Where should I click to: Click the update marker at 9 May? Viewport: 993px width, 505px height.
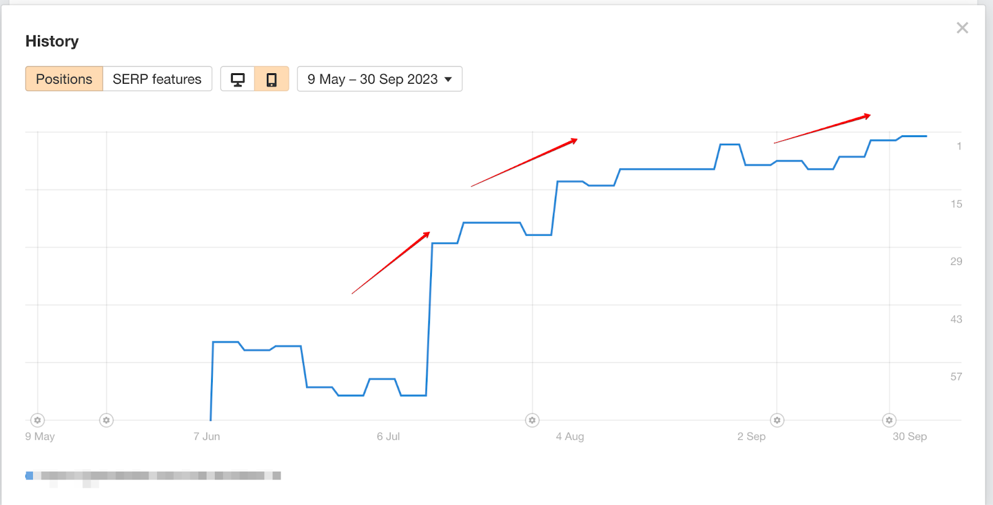tap(38, 420)
